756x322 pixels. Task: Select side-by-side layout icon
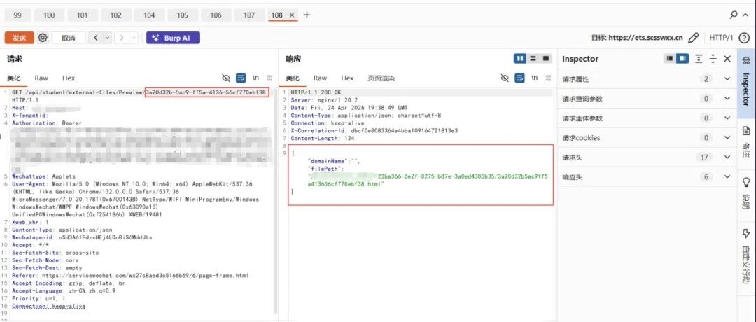click(x=519, y=58)
